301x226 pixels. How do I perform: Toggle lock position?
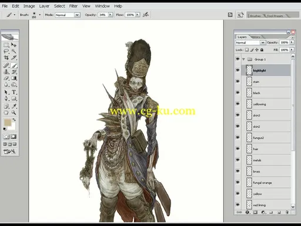tap(257, 50)
